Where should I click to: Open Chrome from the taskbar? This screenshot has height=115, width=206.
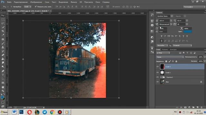pos(52,112)
